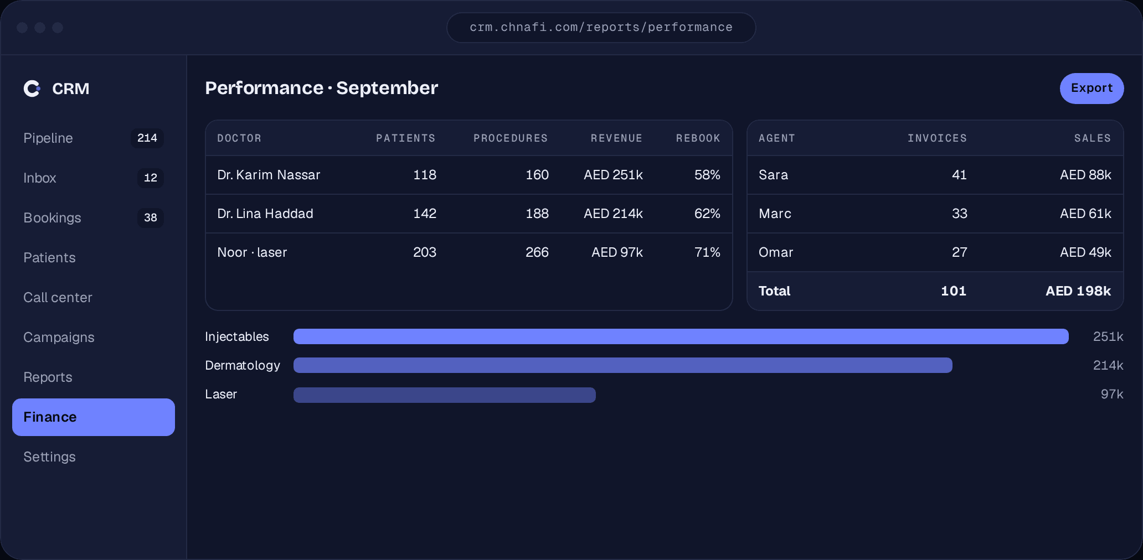Open Campaigns from the sidebar

93,338
